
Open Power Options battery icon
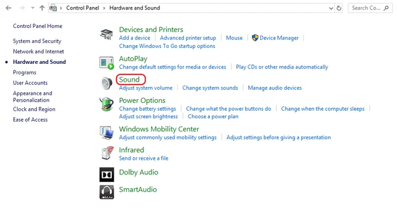coord(106,104)
